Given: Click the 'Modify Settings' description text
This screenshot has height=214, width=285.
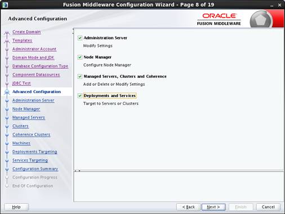Looking at the screenshot, I should coord(98,46).
